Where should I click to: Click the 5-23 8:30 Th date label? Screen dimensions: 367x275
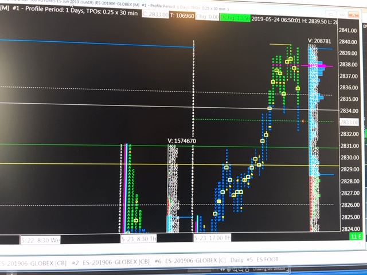coord(139,239)
